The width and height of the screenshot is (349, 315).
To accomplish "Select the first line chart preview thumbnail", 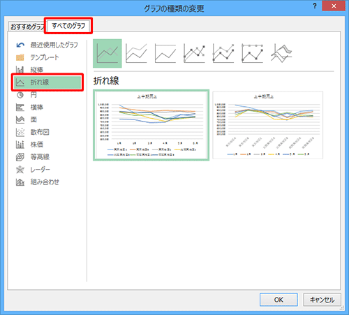I will click(151, 125).
